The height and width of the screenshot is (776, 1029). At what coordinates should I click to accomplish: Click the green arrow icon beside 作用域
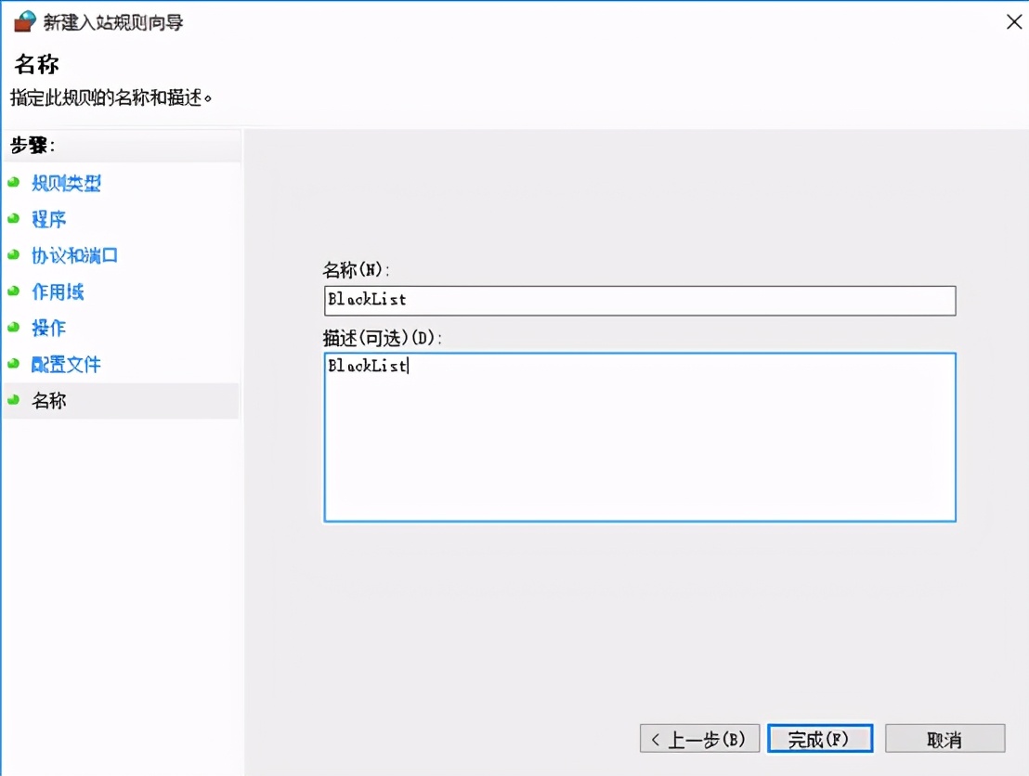(14, 291)
